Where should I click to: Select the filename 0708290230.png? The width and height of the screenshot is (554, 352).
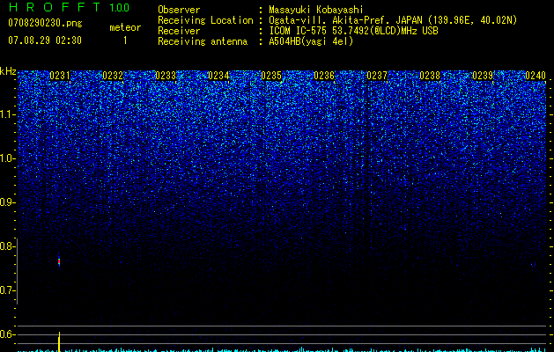(45, 23)
